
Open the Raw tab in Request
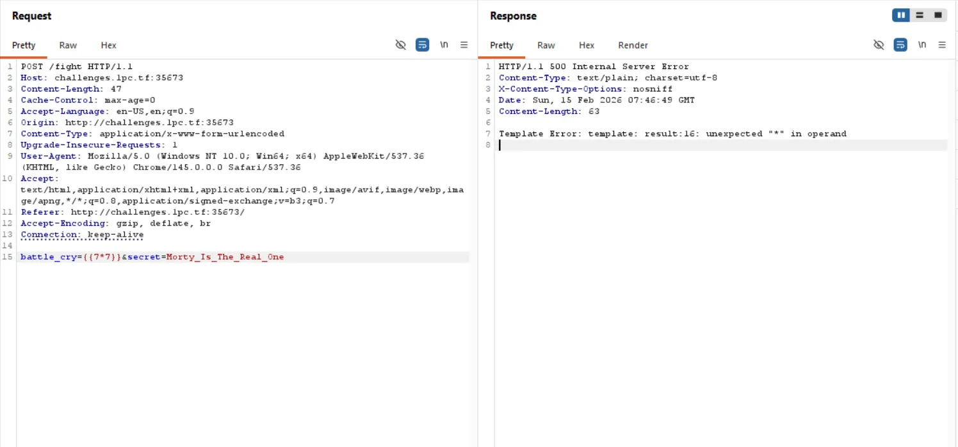coord(68,45)
